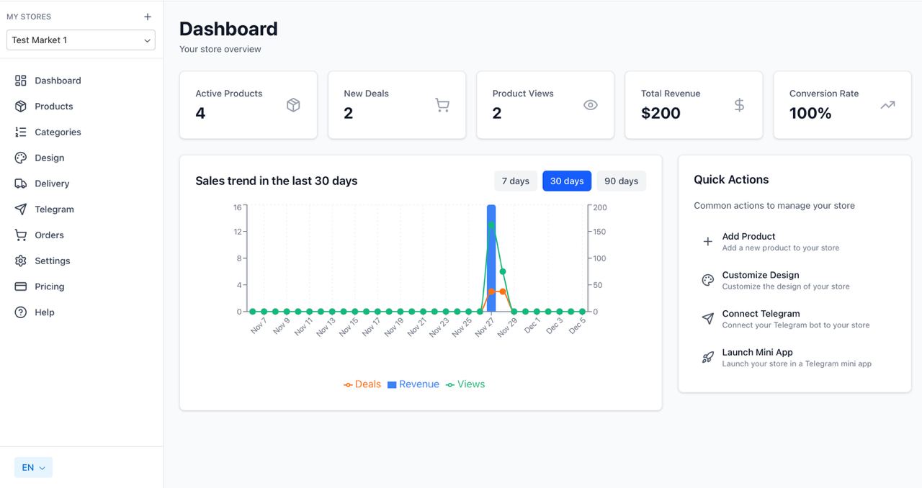Click the Conversion Rate trend arrow icon
The height and width of the screenshot is (488, 922).
(x=887, y=105)
